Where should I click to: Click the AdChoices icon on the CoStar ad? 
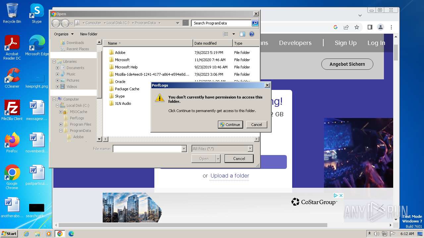pyautogui.click(x=336, y=195)
